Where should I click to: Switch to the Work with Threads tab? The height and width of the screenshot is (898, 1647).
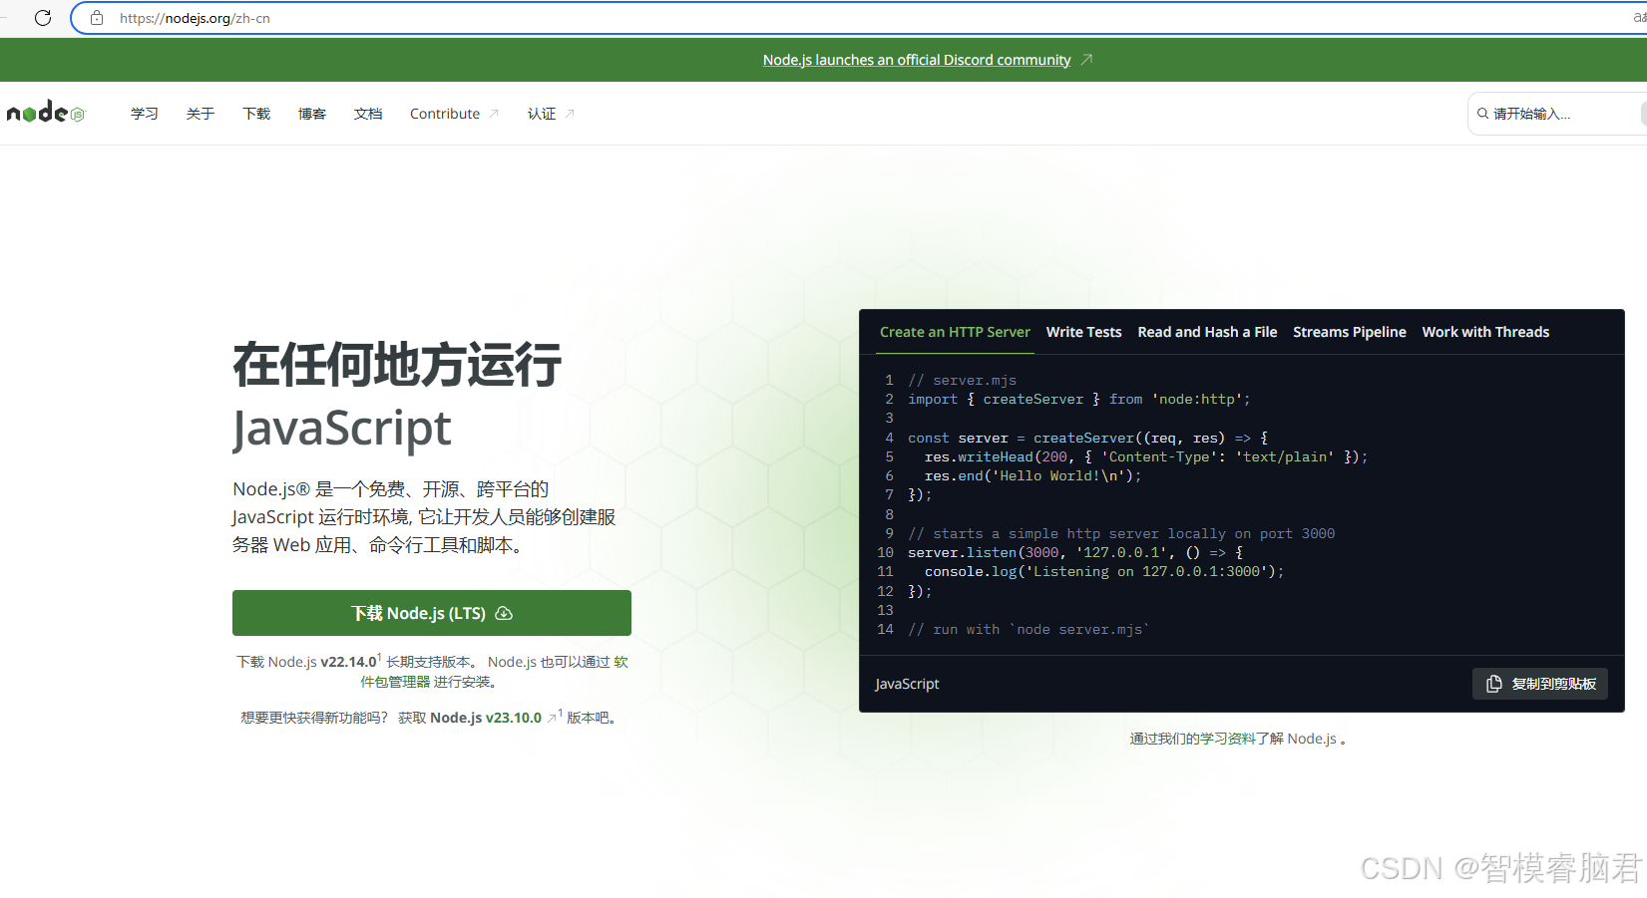tap(1485, 332)
